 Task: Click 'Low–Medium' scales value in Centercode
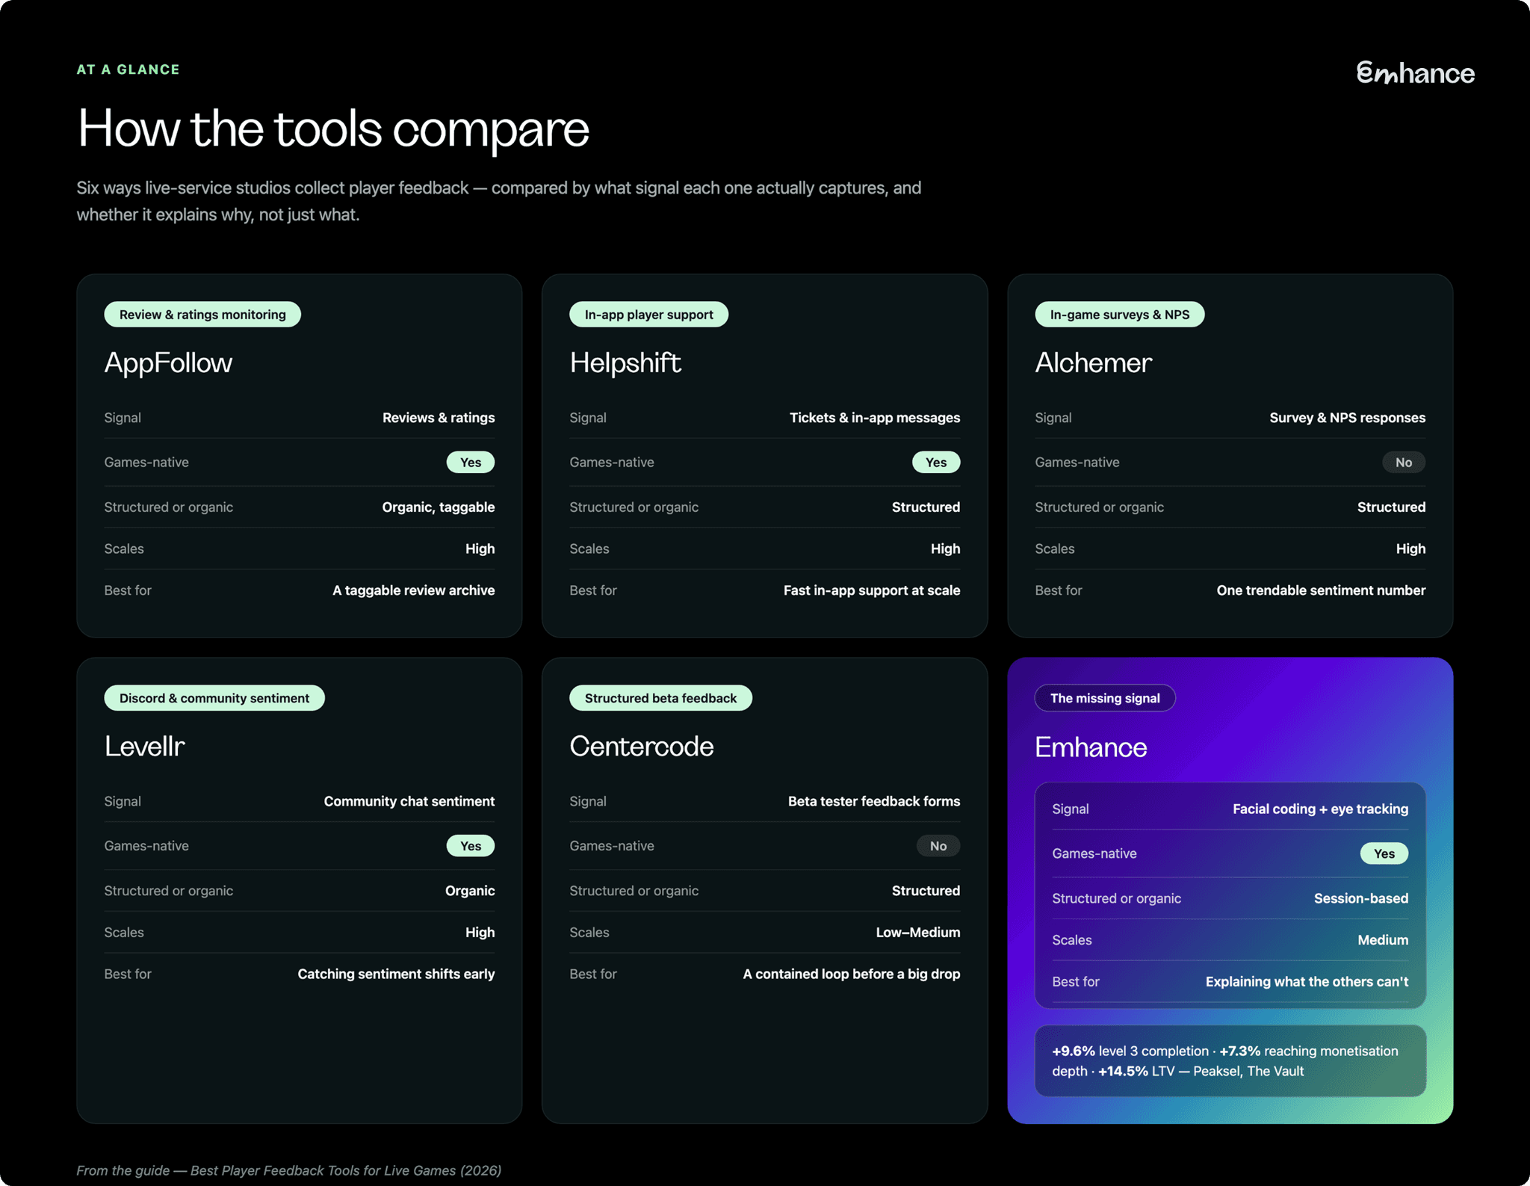[918, 932]
